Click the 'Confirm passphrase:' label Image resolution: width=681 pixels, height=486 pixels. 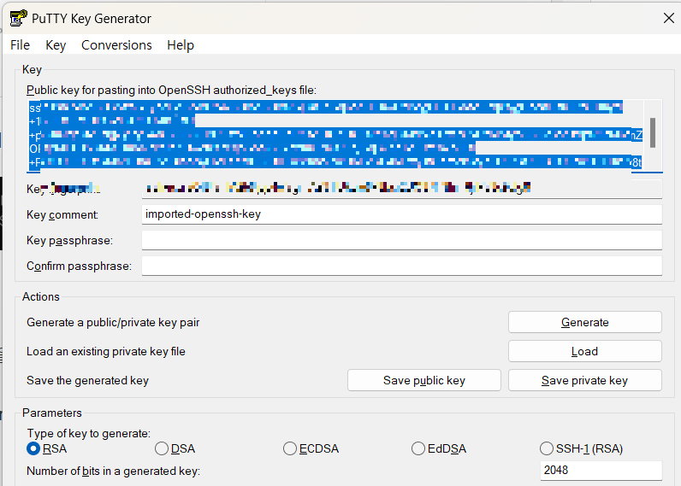pos(79,266)
